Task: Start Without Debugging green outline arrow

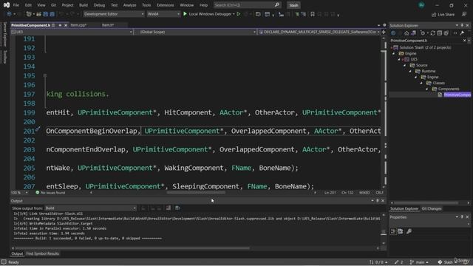Action: [239, 14]
